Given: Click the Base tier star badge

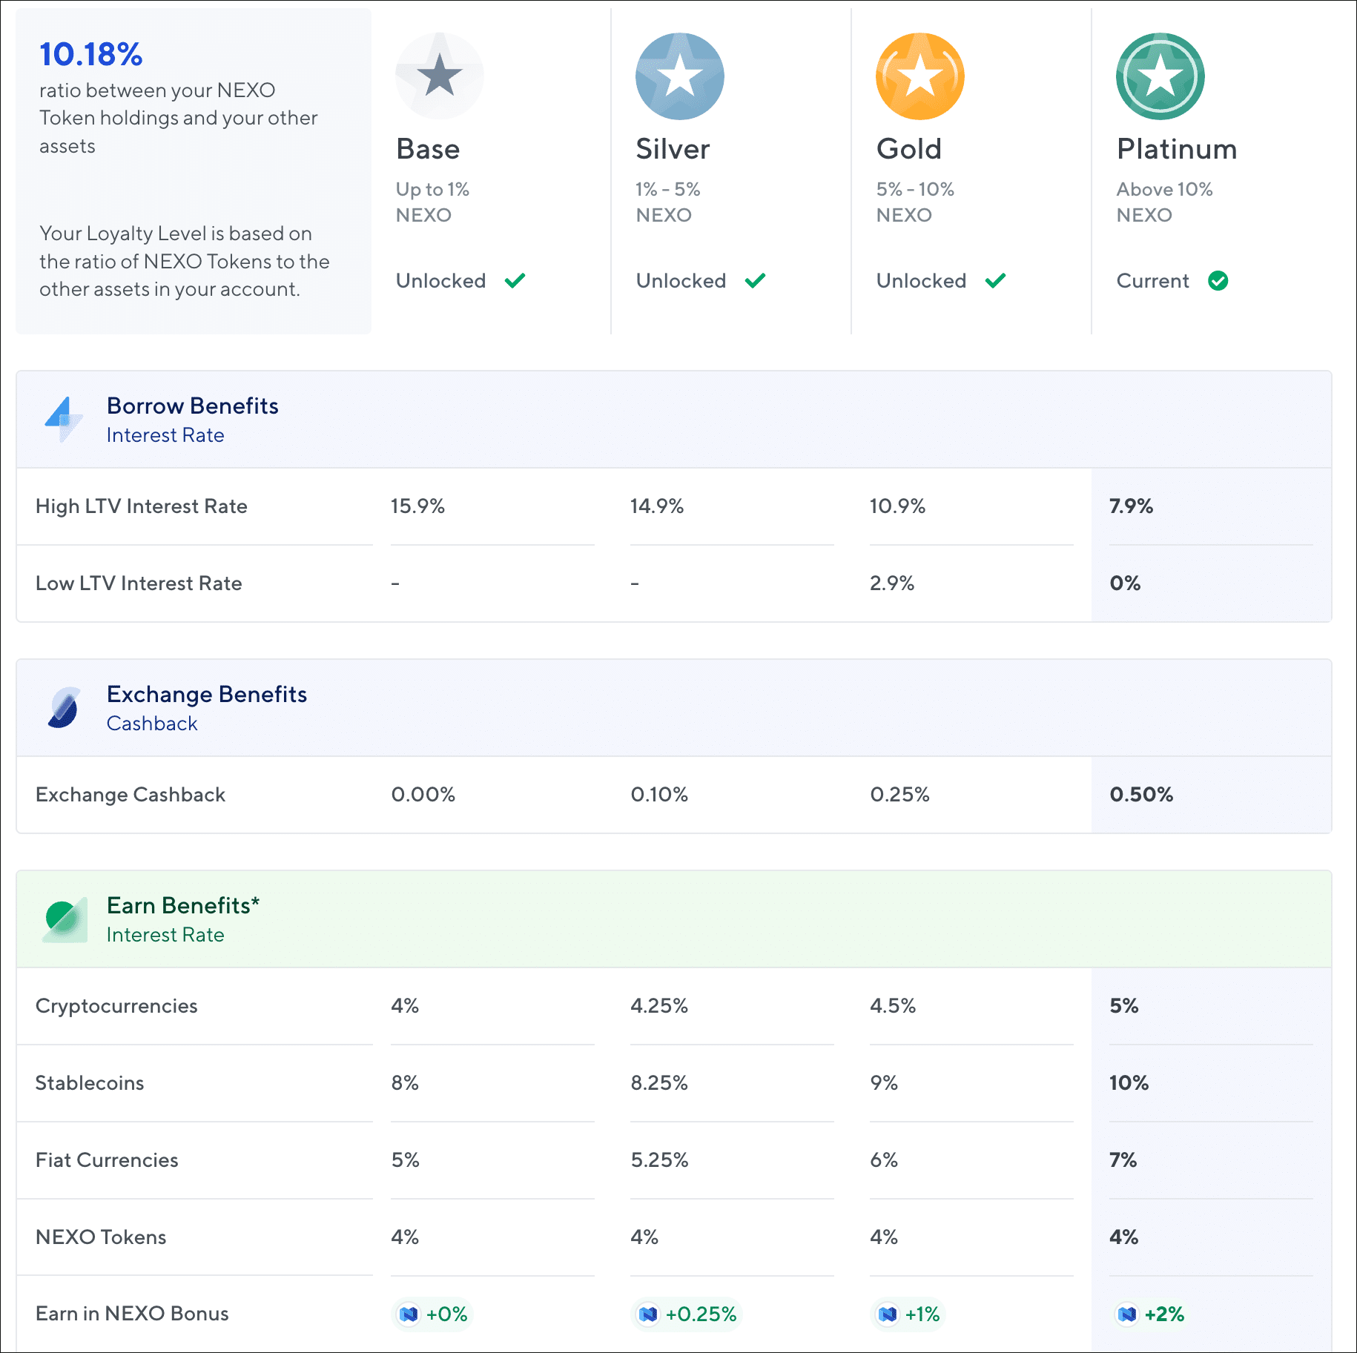Looking at the screenshot, I should (440, 76).
